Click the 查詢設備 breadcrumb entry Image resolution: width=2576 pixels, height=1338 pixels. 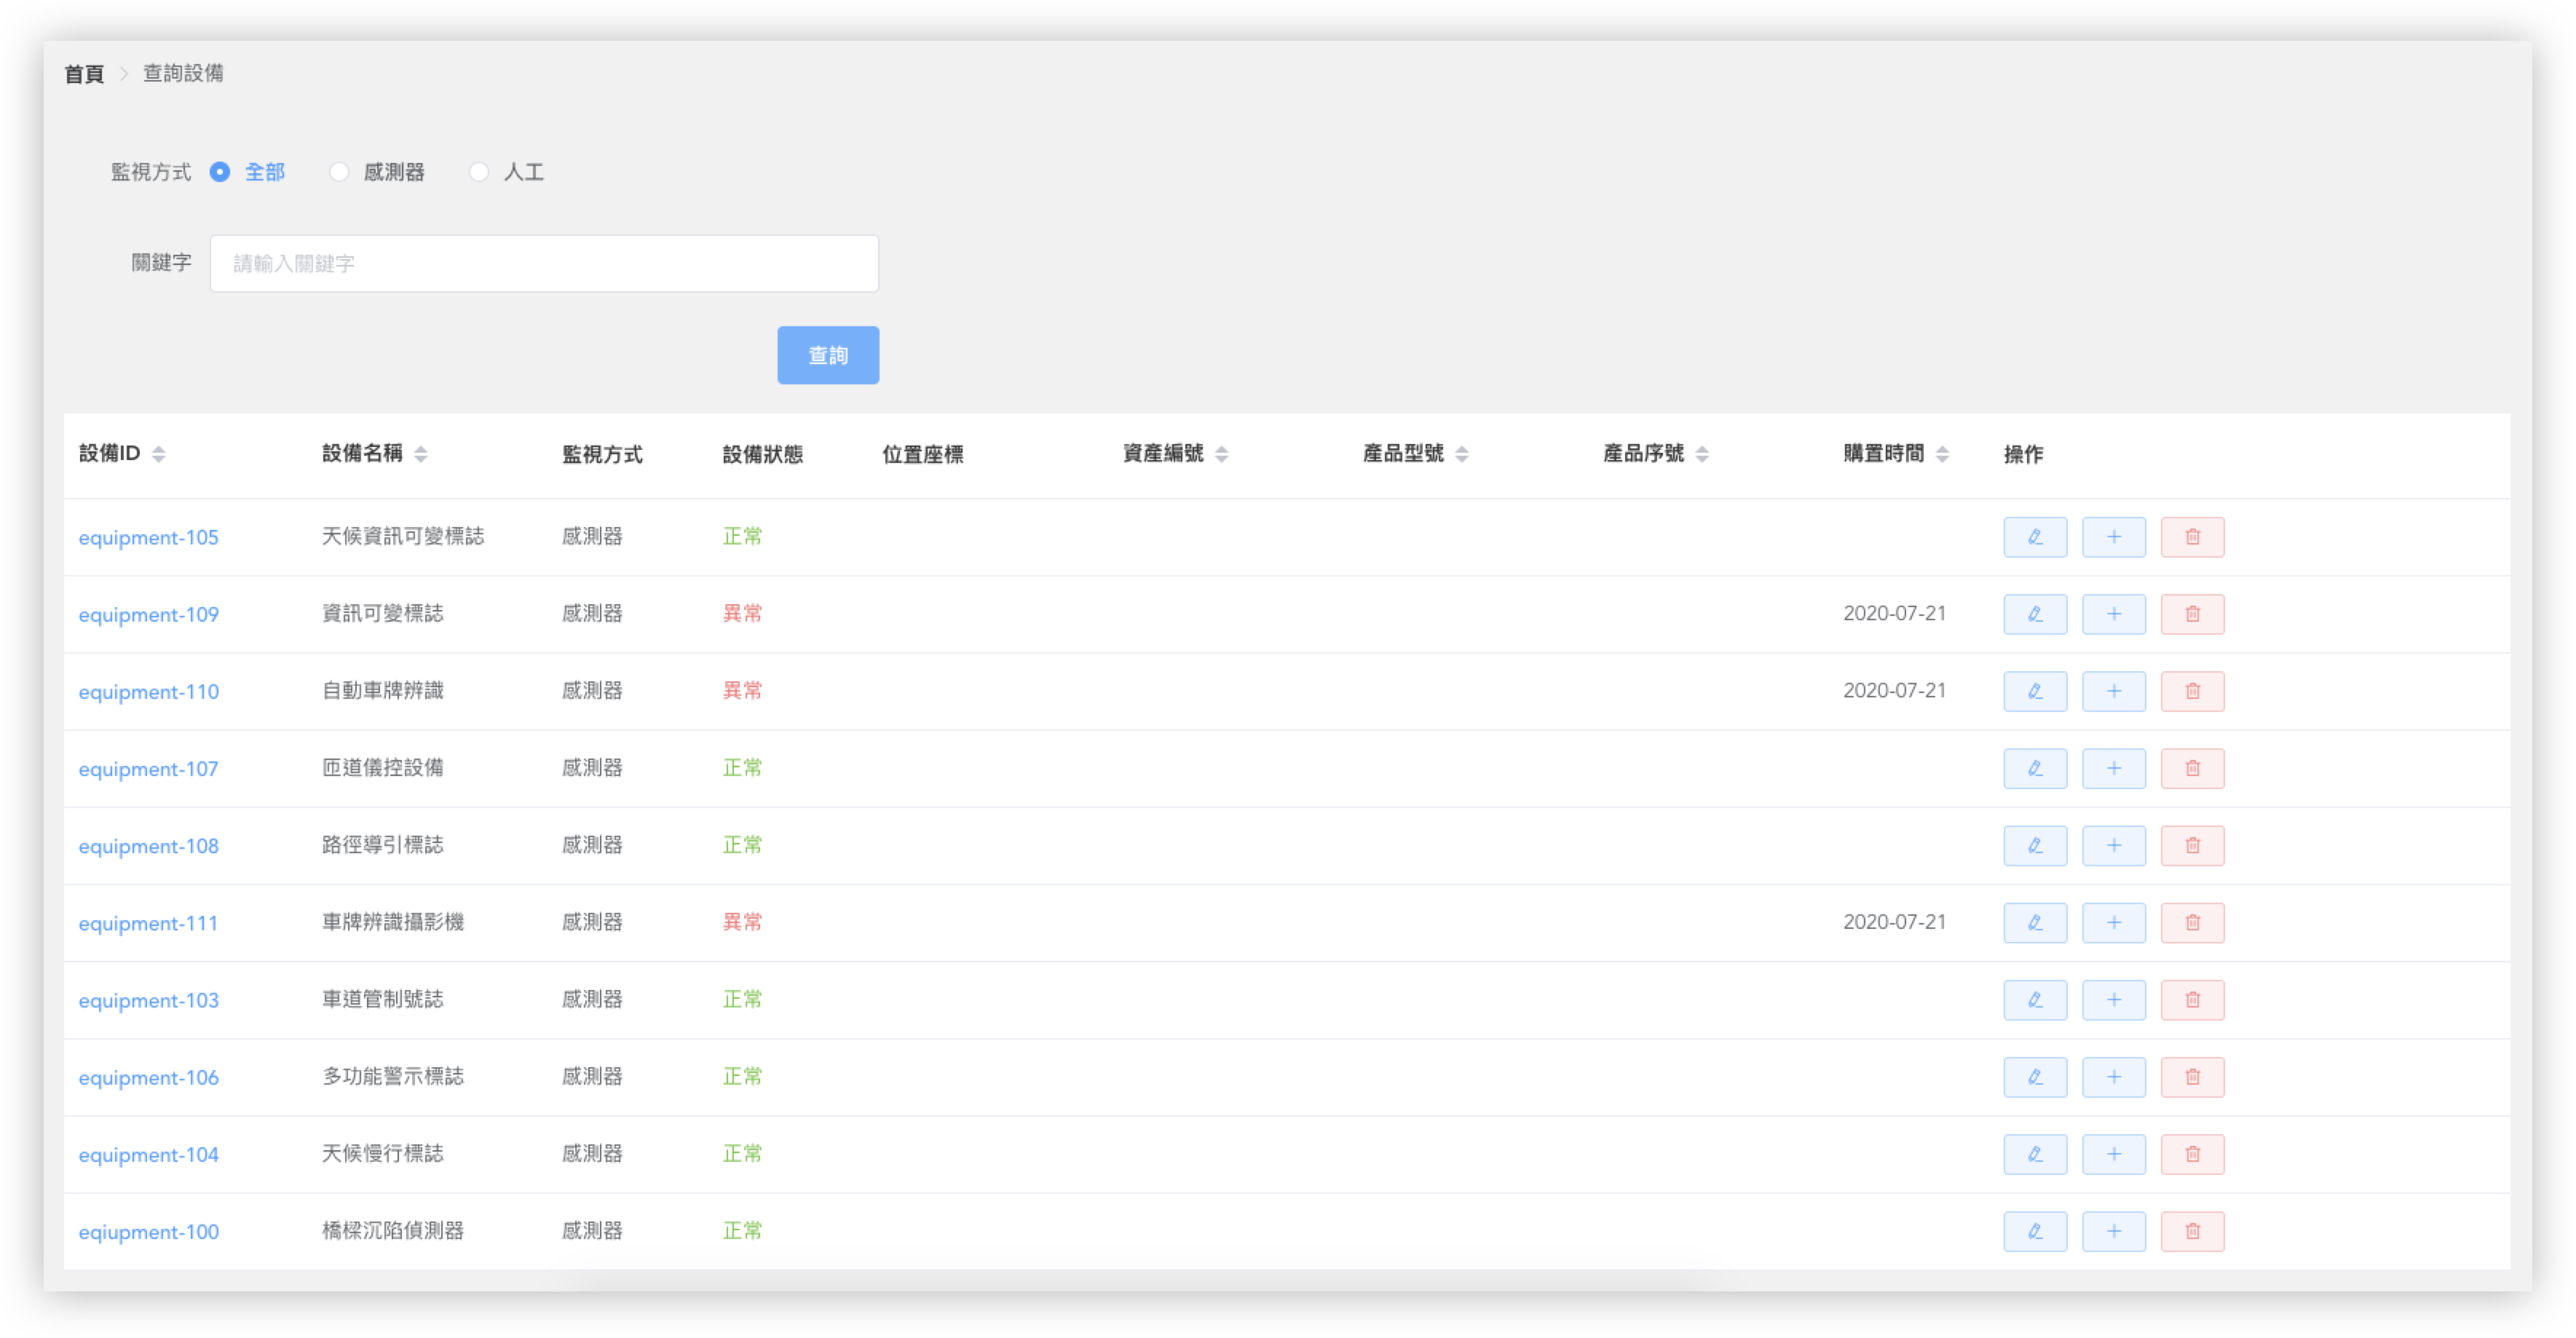(x=183, y=73)
